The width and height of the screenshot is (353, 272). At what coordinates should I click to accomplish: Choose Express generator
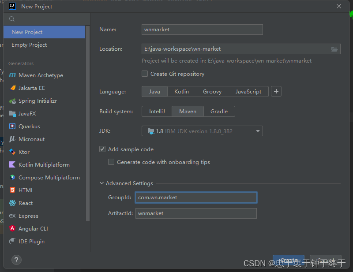(45, 216)
